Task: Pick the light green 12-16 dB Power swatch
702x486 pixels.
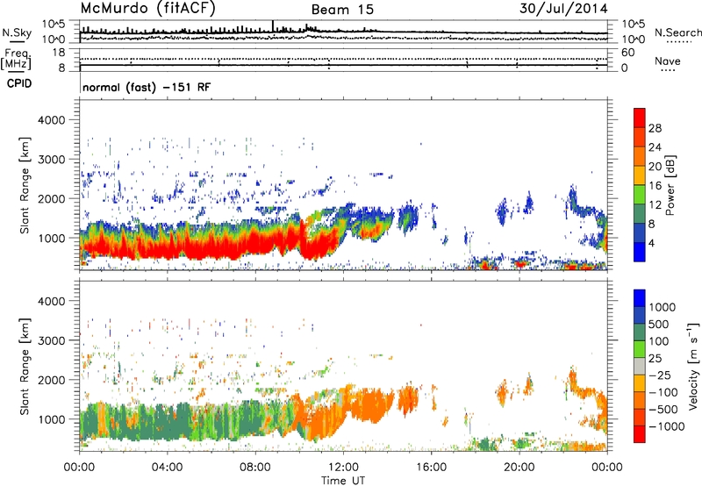Action: (x=640, y=194)
